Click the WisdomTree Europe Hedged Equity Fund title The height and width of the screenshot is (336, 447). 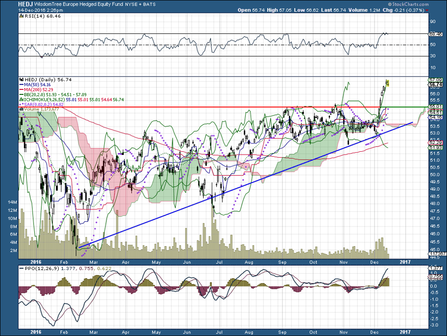[79, 4]
